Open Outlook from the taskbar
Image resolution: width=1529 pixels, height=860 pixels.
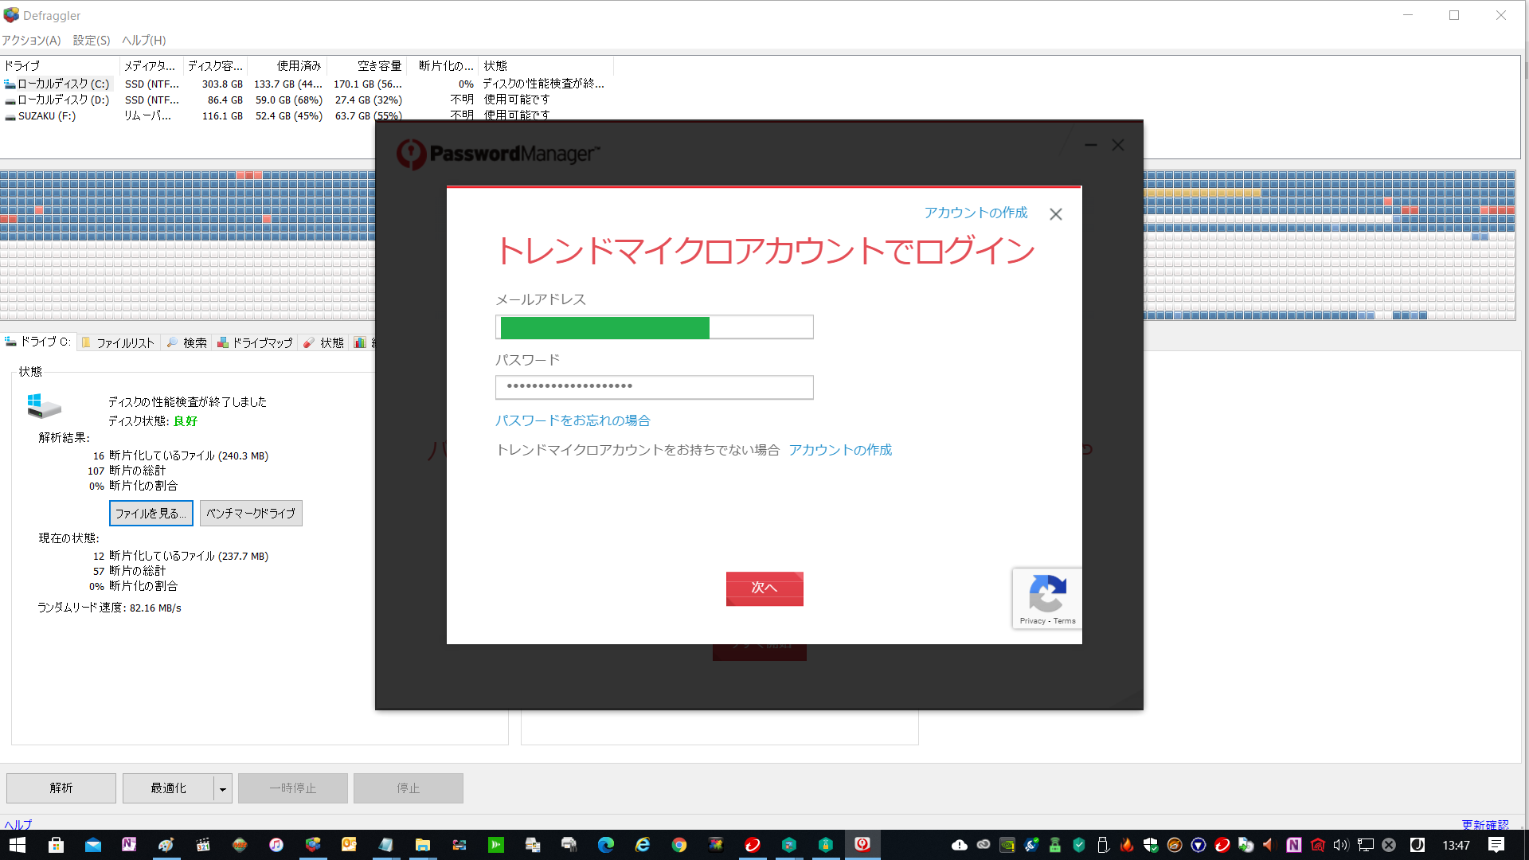(349, 845)
